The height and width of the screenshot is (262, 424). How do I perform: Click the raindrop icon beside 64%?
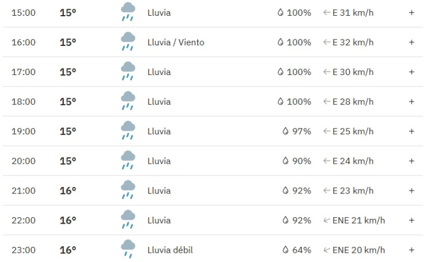point(286,250)
